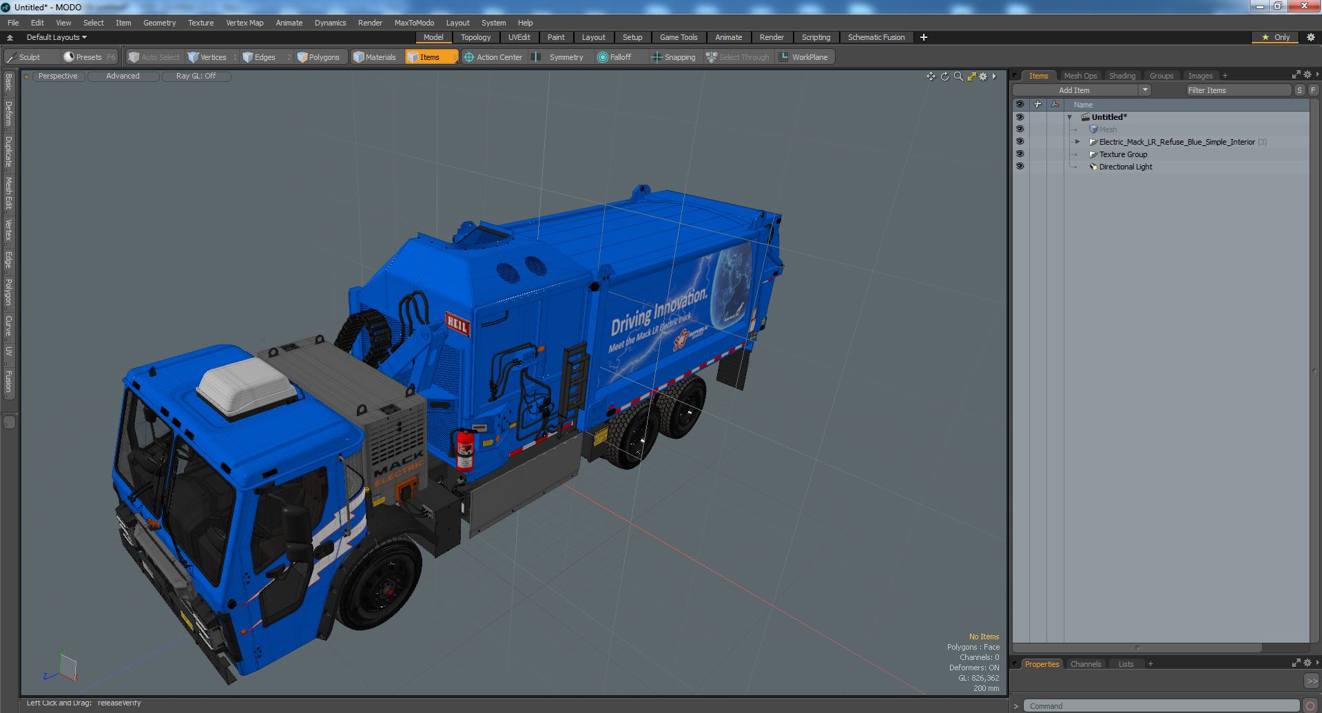Open the Channels tab
Image resolution: width=1322 pixels, height=713 pixels.
click(1086, 664)
